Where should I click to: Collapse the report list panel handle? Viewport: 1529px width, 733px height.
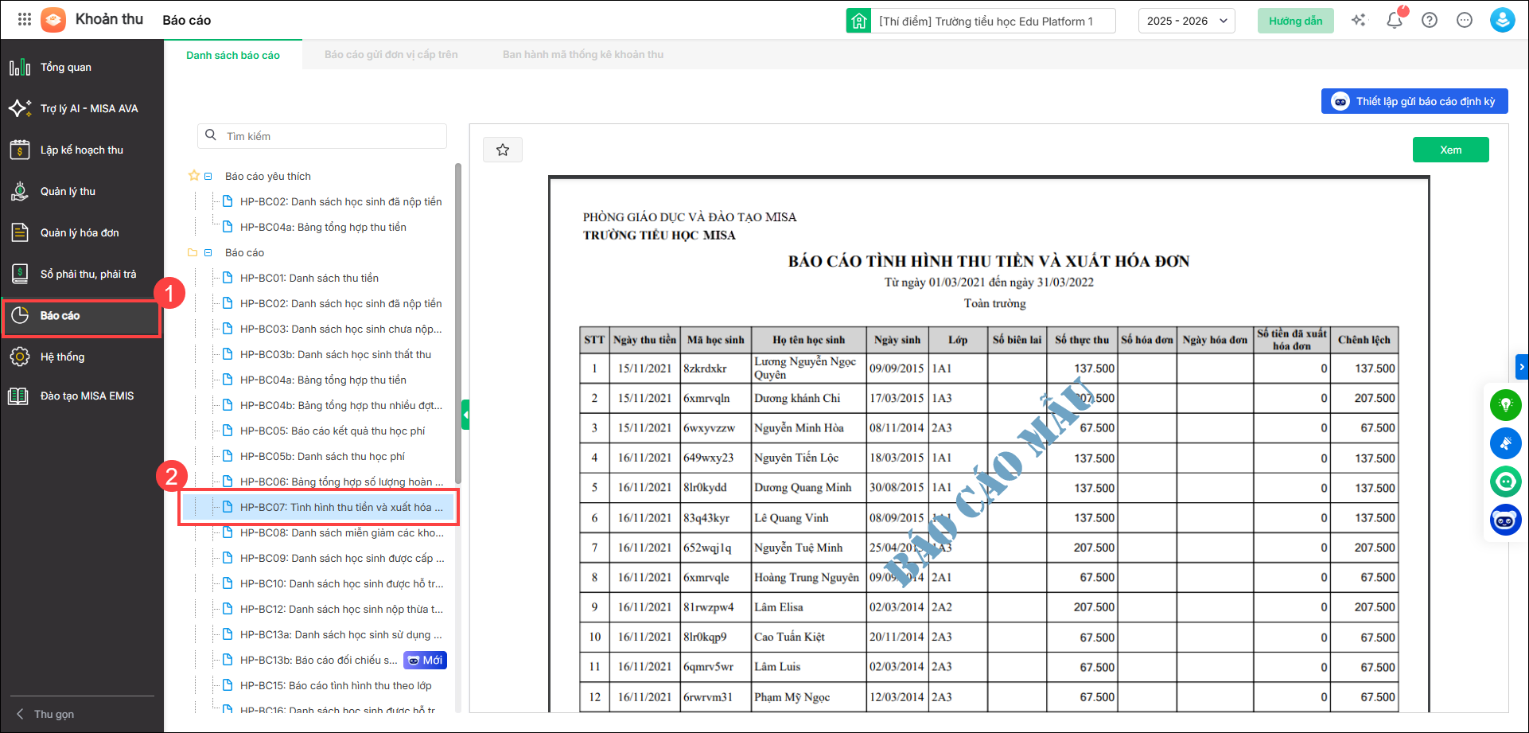pos(465,415)
